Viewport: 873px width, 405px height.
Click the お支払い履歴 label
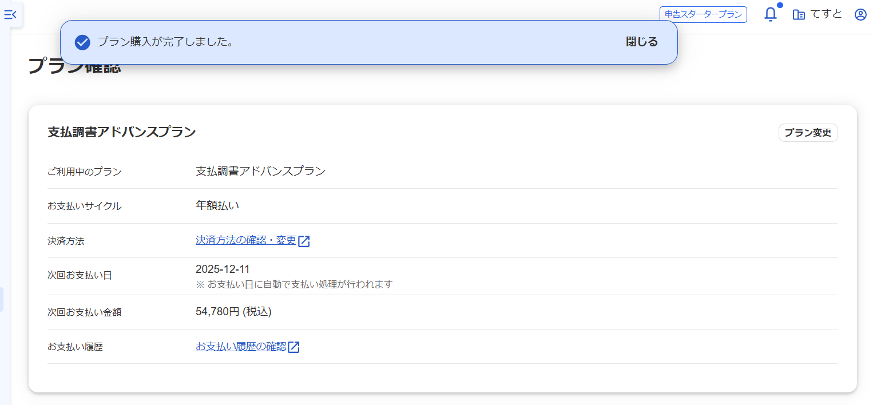click(x=75, y=347)
